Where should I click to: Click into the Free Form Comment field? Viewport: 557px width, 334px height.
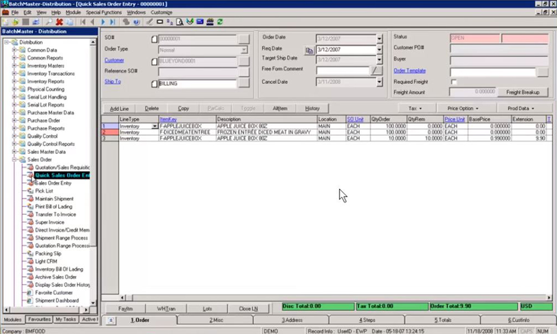342,71
